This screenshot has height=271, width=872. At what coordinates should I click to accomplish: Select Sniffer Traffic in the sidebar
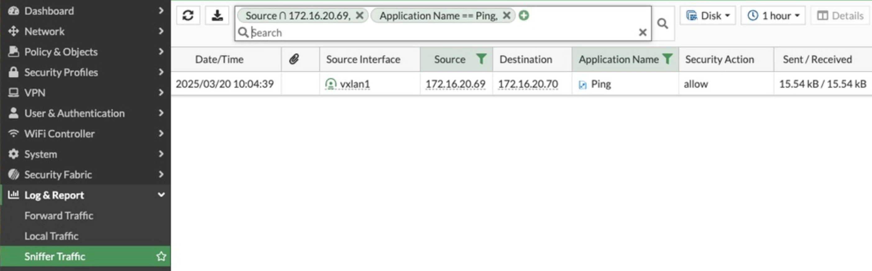click(x=85, y=256)
